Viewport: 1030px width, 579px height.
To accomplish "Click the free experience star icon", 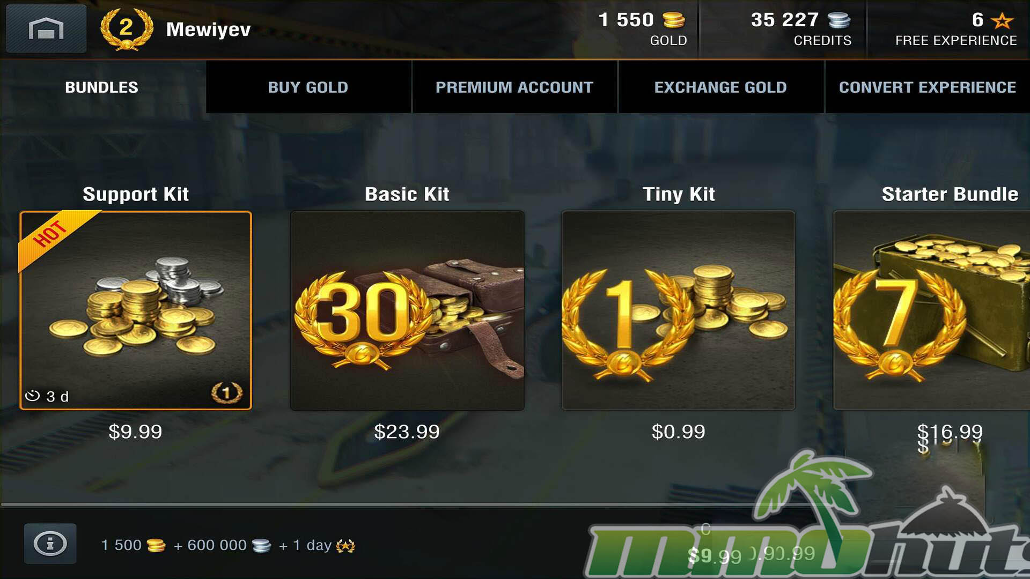I will pyautogui.click(x=1002, y=20).
